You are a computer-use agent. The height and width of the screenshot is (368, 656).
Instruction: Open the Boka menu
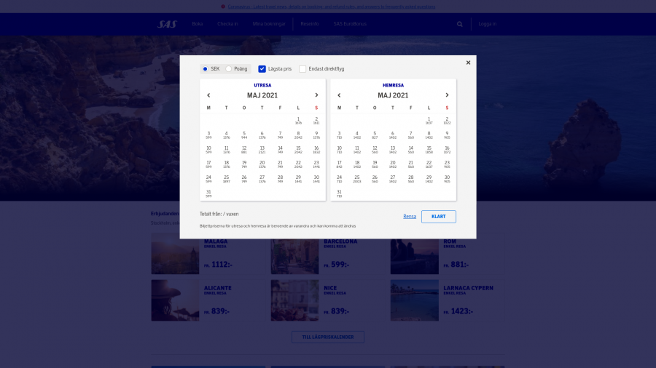pyautogui.click(x=198, y=24)
